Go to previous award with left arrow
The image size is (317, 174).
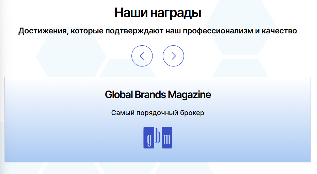click(142, 56)
